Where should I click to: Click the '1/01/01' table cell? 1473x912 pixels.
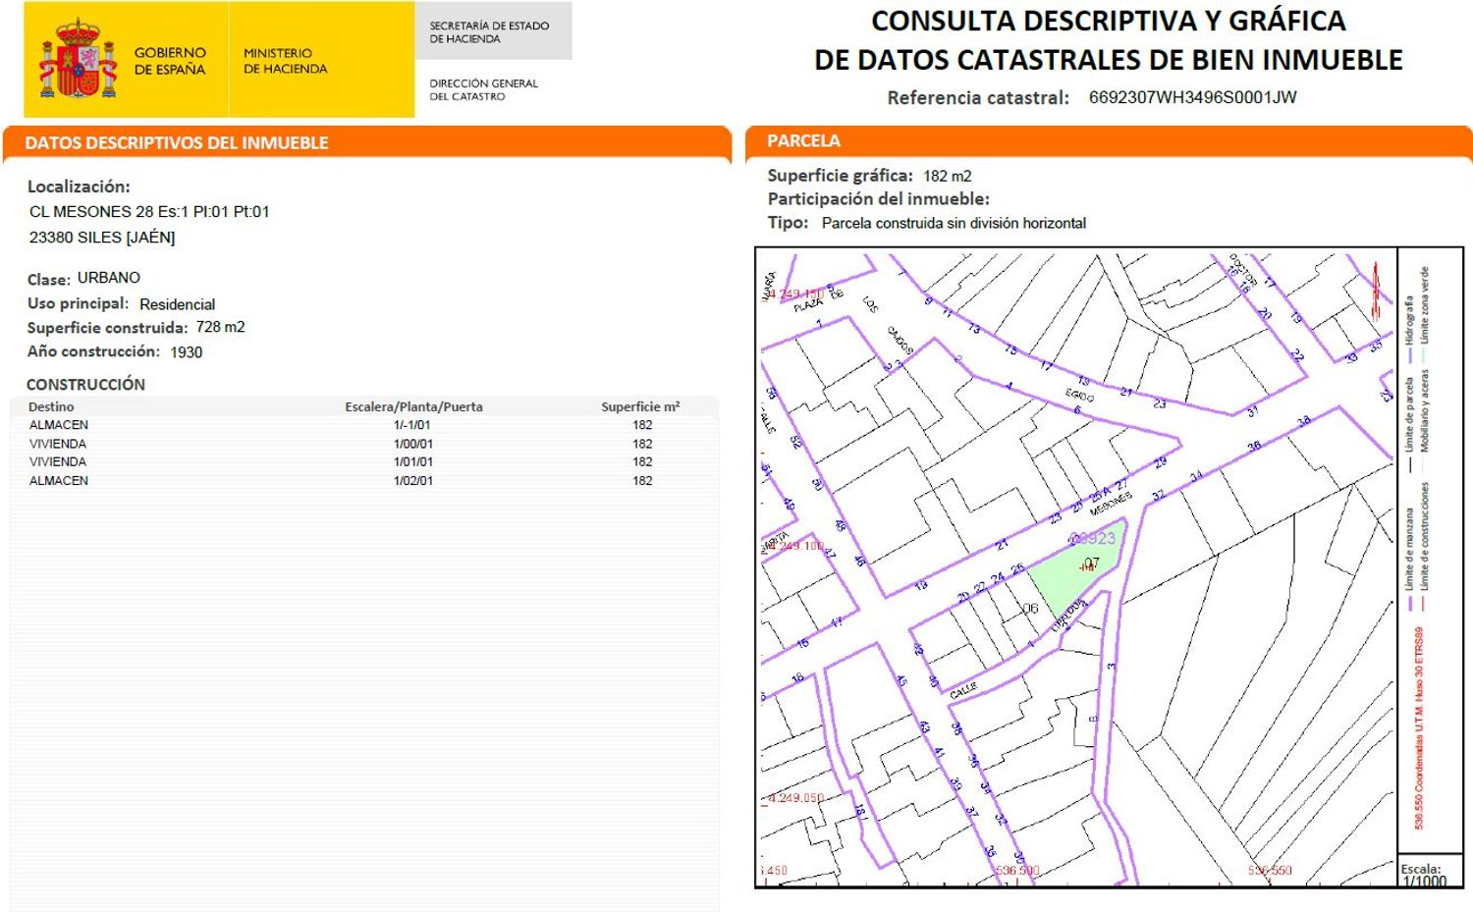coord(413,461)
